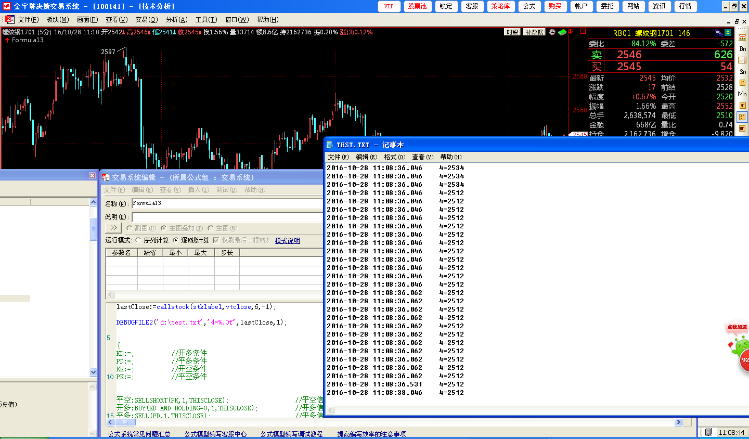Open the 提高编写效率的注意事项 link
Screen dimensions: 749x439
371,434
